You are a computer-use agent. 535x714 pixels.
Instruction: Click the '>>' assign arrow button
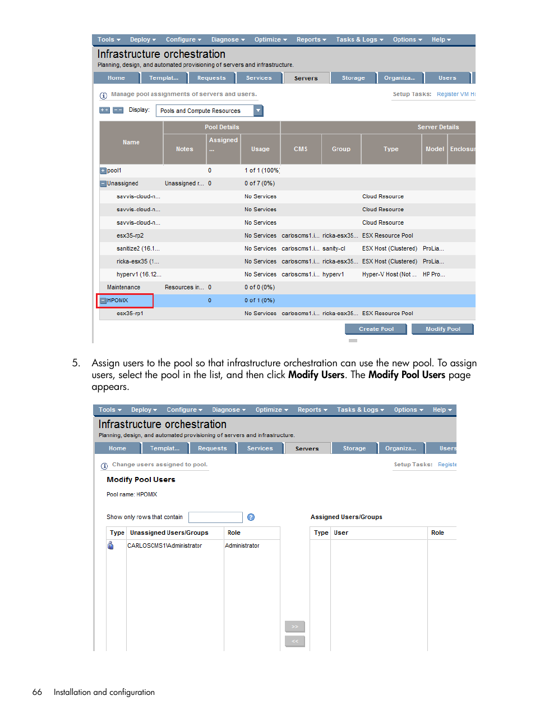point(295,626)
